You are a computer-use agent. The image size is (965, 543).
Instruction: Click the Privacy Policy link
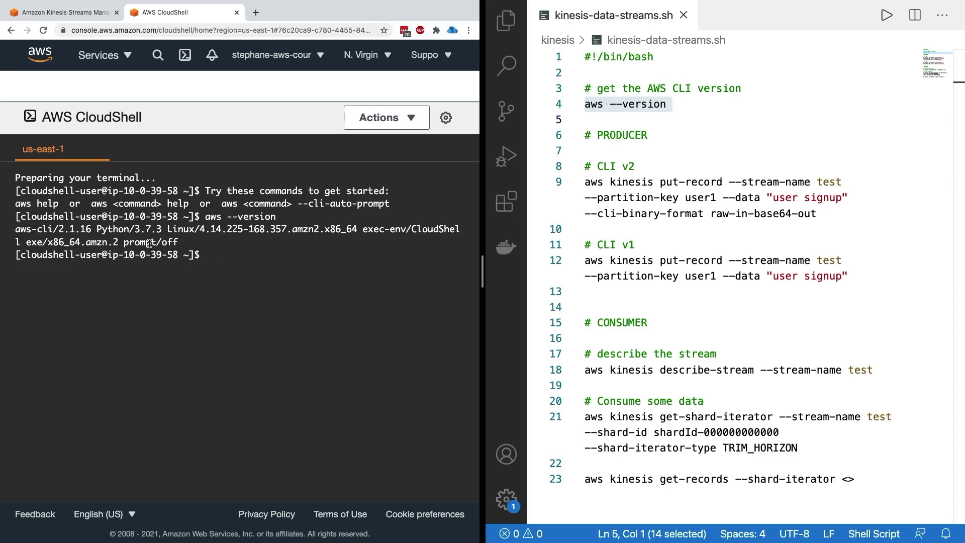tap(266, 514)
